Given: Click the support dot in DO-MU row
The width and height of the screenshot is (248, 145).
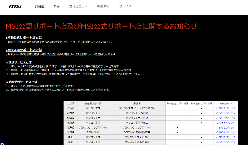Looking at the screenshot, I should tap(178, 128).
